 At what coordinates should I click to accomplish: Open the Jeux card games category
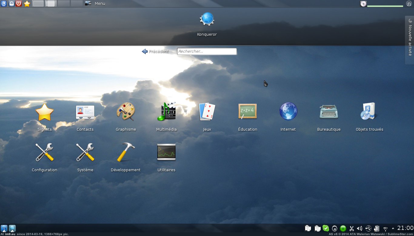pos(207,112)
